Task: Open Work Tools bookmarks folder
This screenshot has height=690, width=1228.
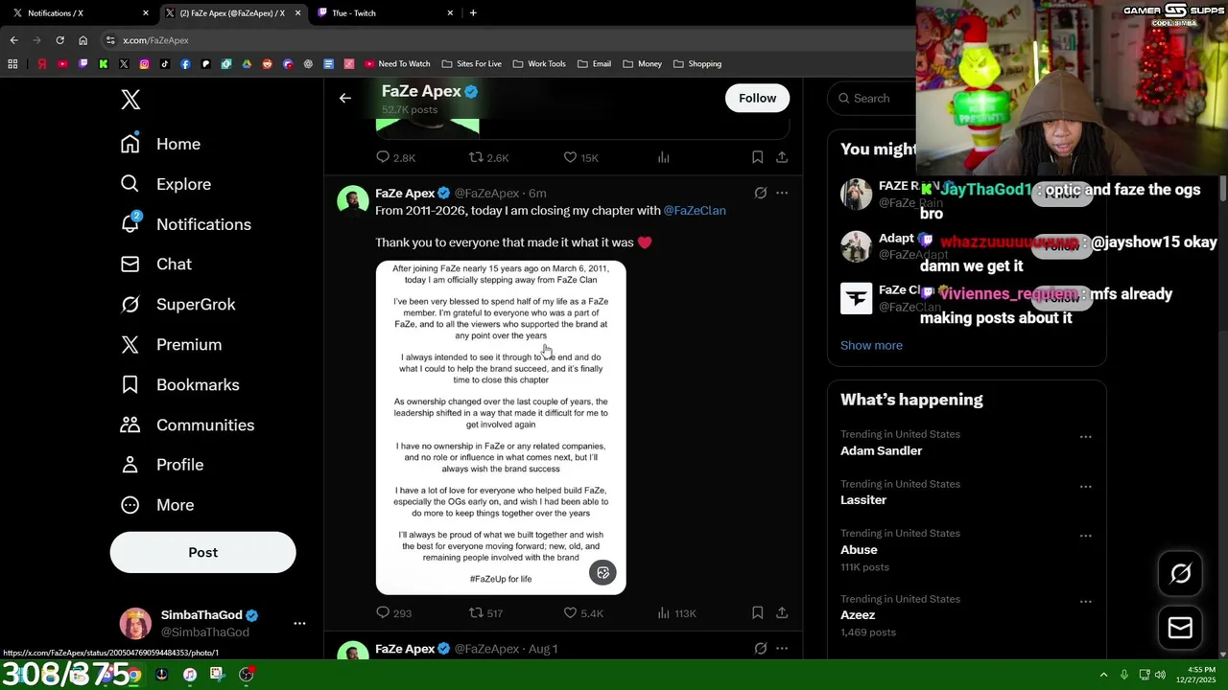Action: point(539,63)
